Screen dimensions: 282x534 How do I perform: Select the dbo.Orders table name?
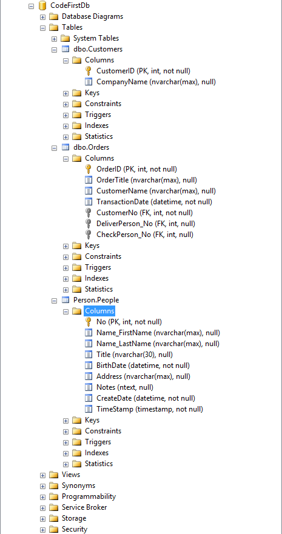point(92,147)
